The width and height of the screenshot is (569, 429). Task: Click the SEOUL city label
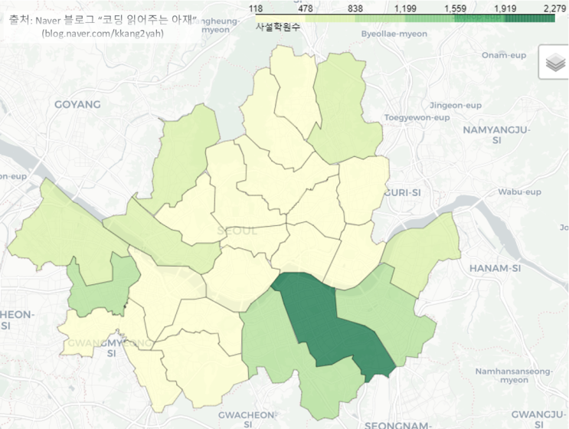237,231
